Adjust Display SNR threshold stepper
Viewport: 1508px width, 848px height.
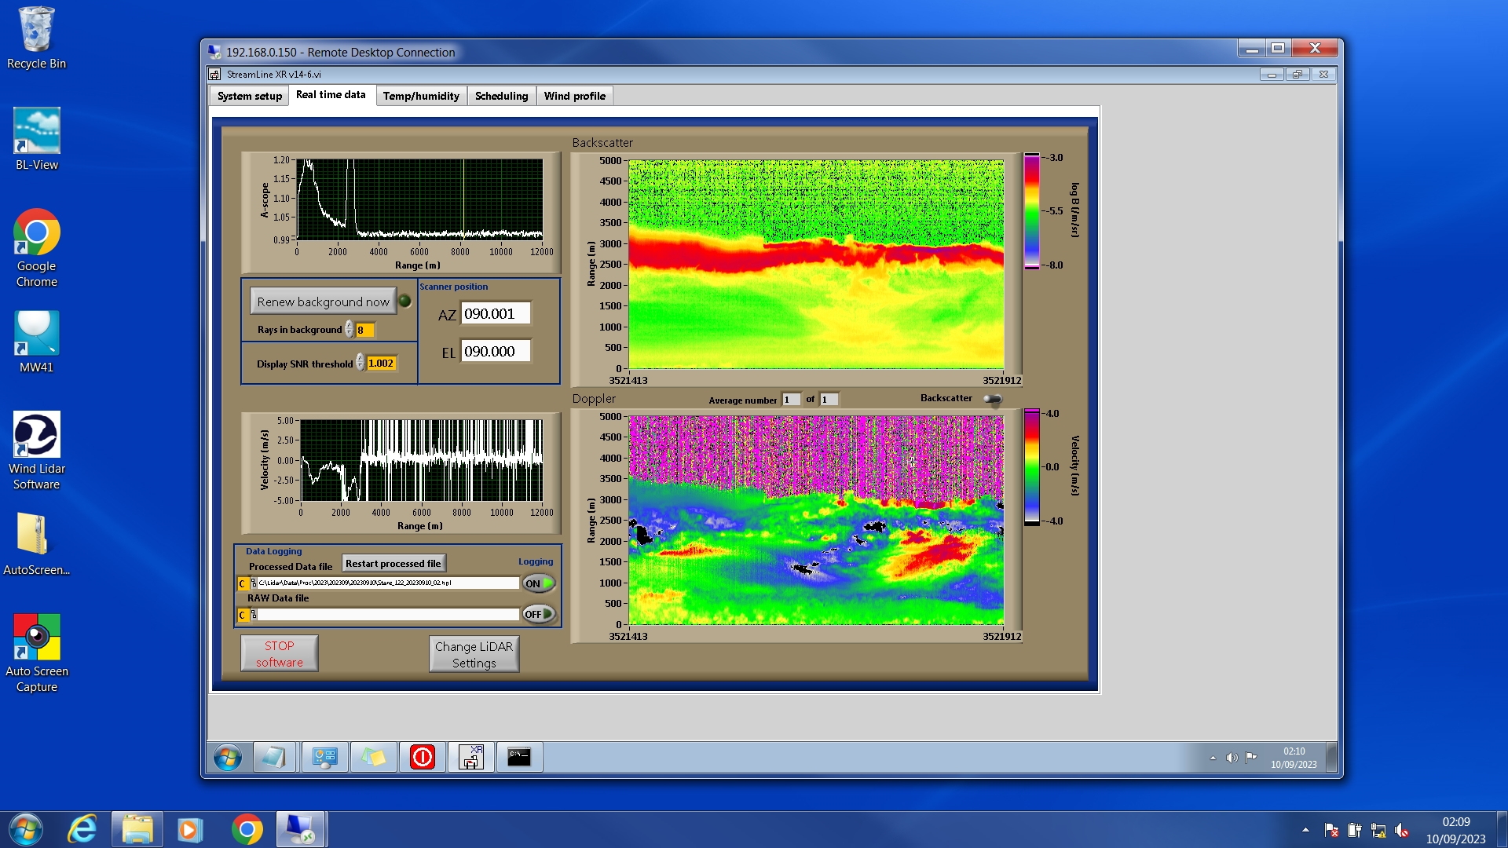click(360, 363)
